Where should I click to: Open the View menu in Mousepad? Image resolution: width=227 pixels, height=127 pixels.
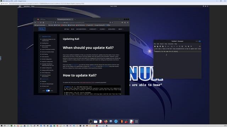pyautogui.click(x=166, y=44)
